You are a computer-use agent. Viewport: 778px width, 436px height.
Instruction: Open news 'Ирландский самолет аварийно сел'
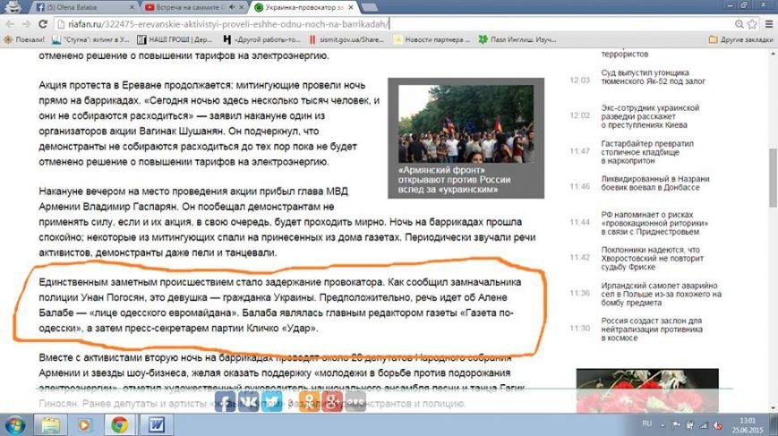[x=661, y=294]
